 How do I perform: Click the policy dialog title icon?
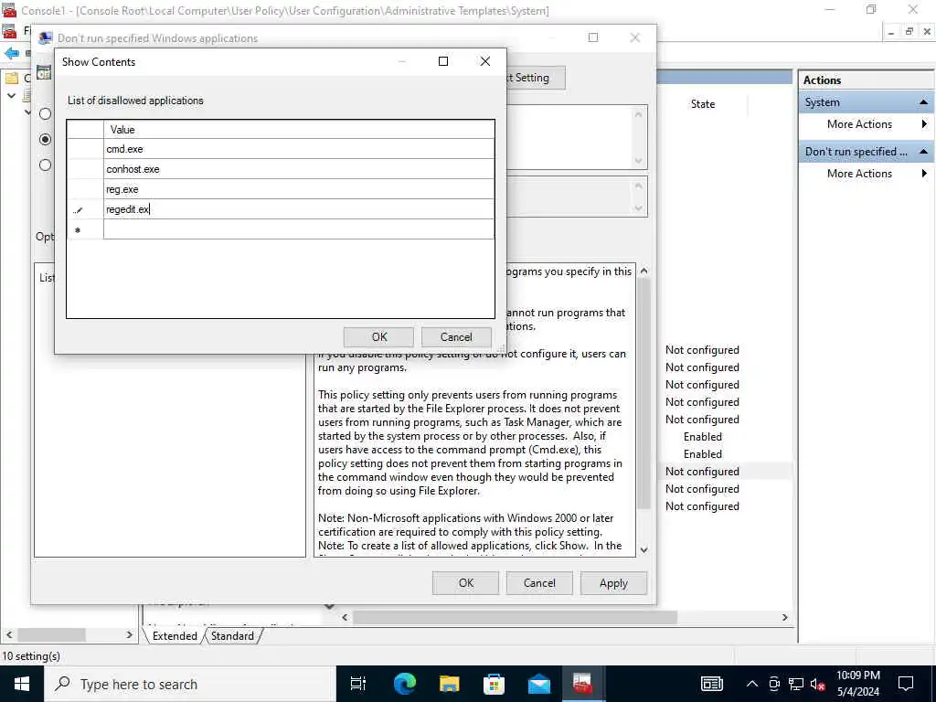(45, 38)
